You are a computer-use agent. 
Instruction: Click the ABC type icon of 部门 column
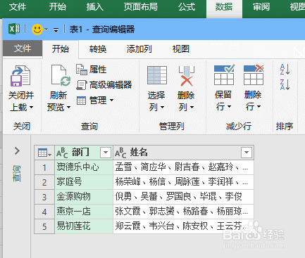[x=62, y=153]
